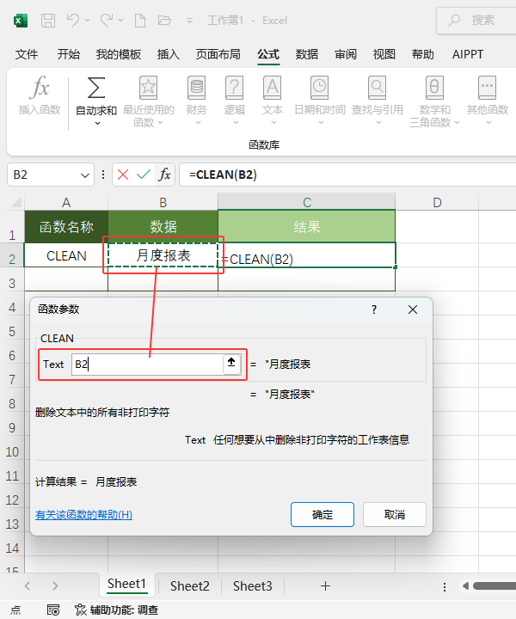Switch to the 插入 tab

(169, 54)
